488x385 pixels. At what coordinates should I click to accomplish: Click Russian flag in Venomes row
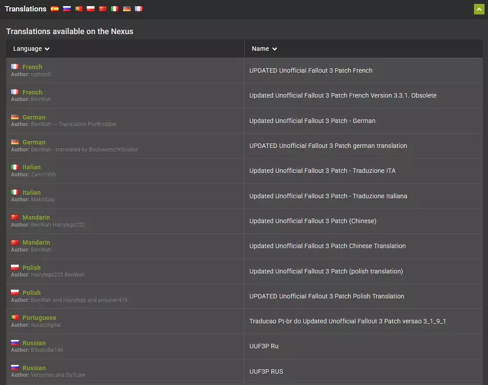pyautogui.click(x=15, y=367)
